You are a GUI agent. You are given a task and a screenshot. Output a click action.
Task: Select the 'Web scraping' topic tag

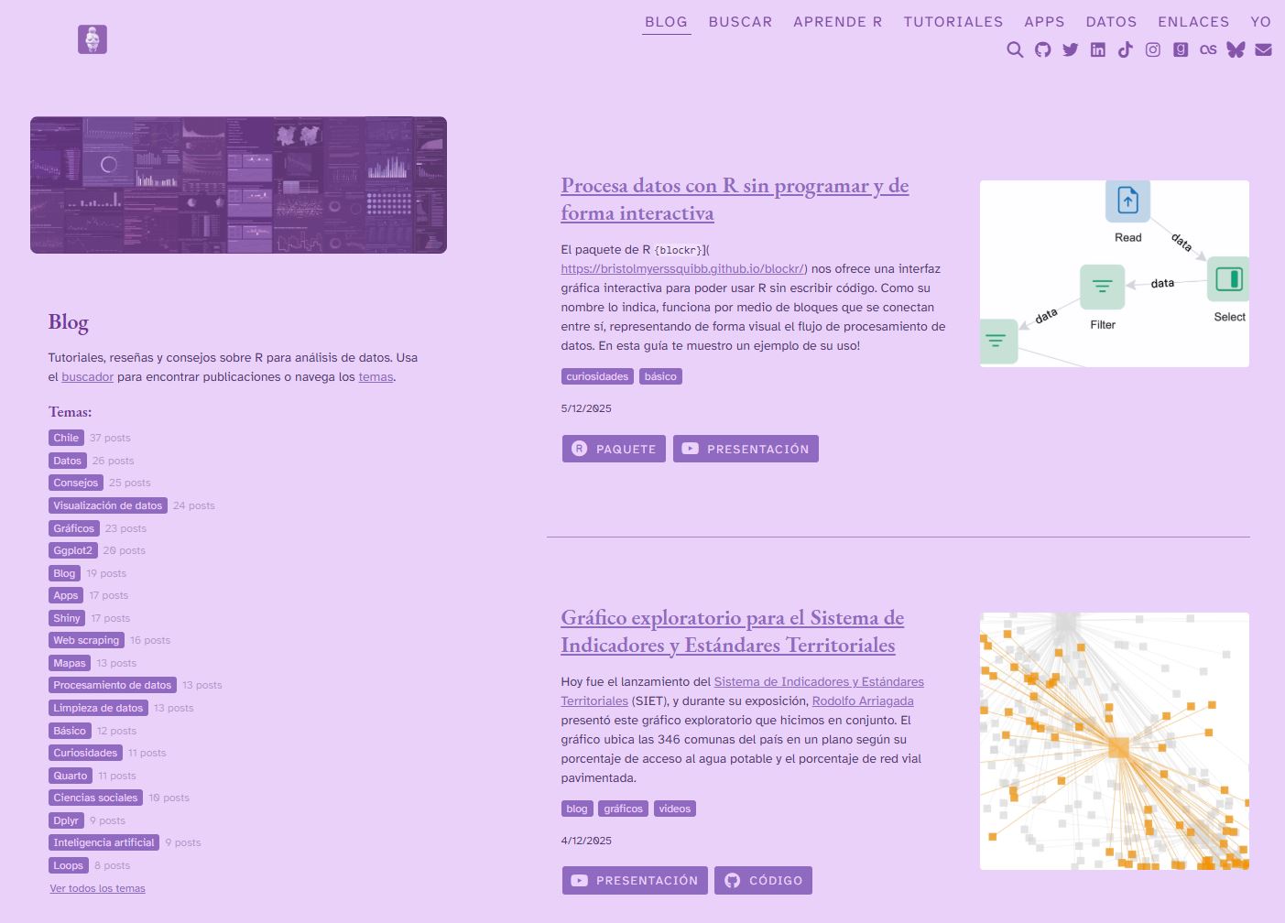point(86,640)
